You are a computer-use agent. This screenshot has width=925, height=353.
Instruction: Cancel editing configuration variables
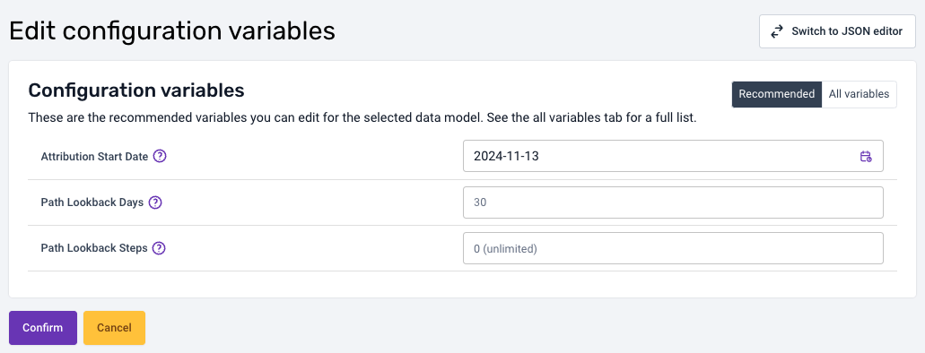[x=115, y=328]
